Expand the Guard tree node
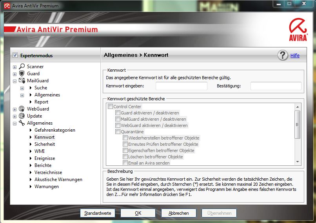 coord(15,74)
